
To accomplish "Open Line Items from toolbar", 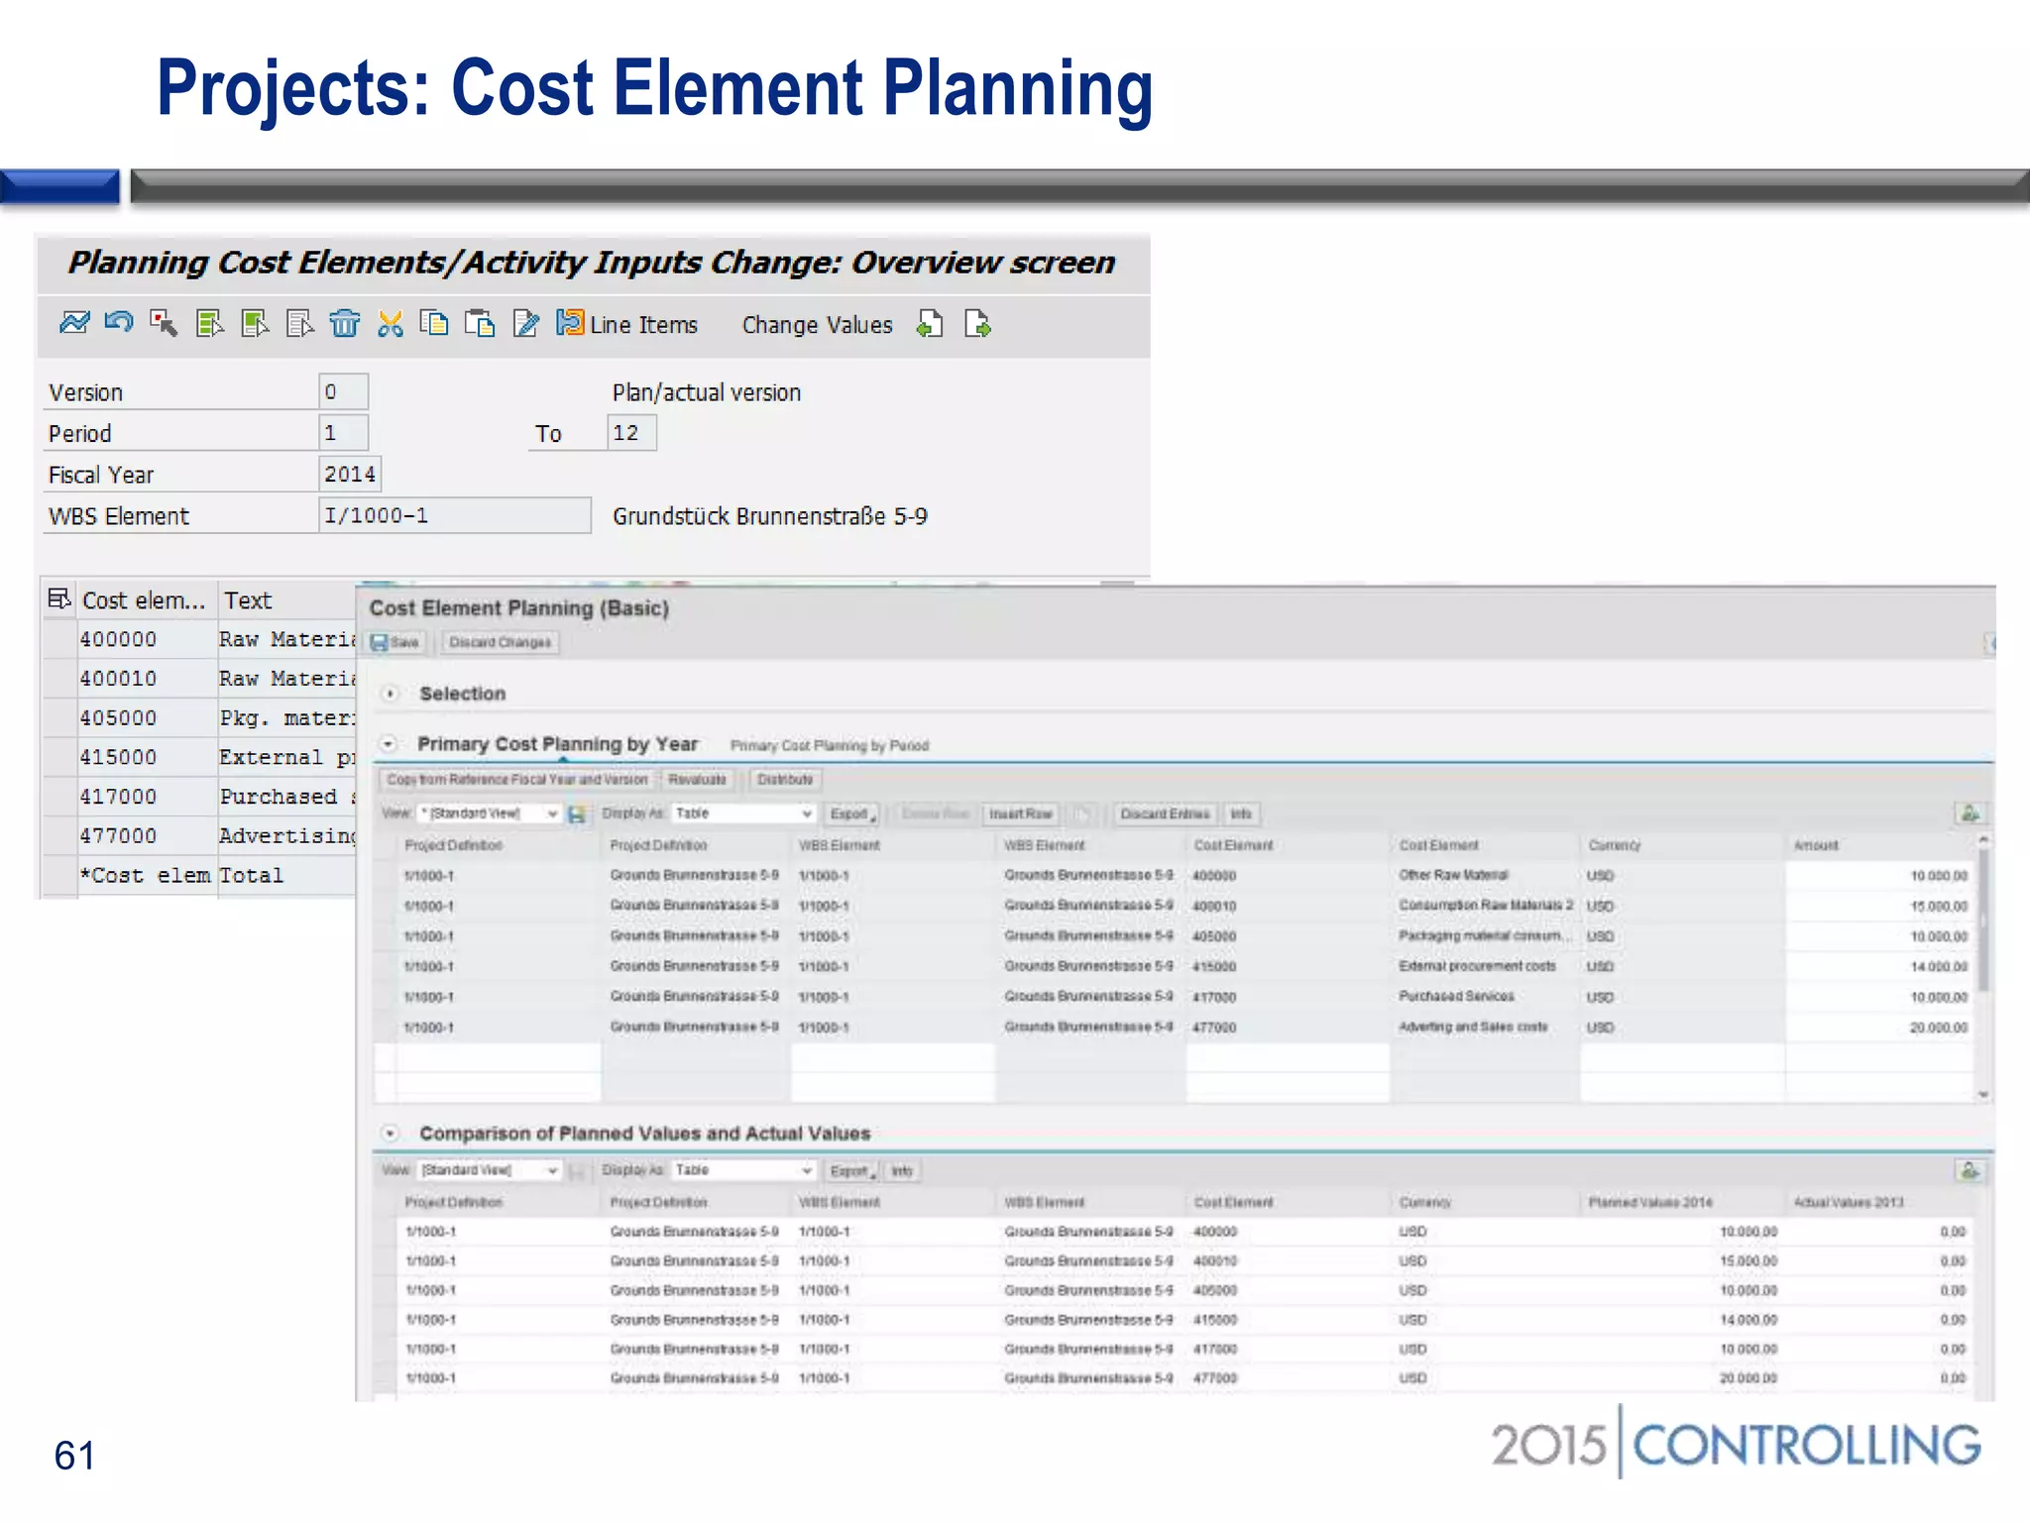I will click(626, 324).
